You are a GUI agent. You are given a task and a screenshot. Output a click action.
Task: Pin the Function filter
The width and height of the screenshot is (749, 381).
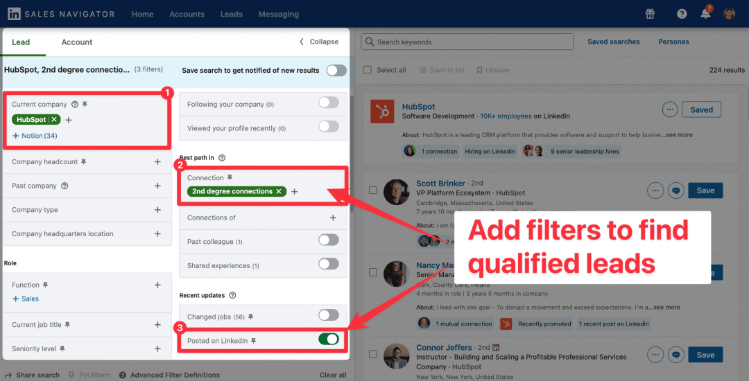(45, 285)
